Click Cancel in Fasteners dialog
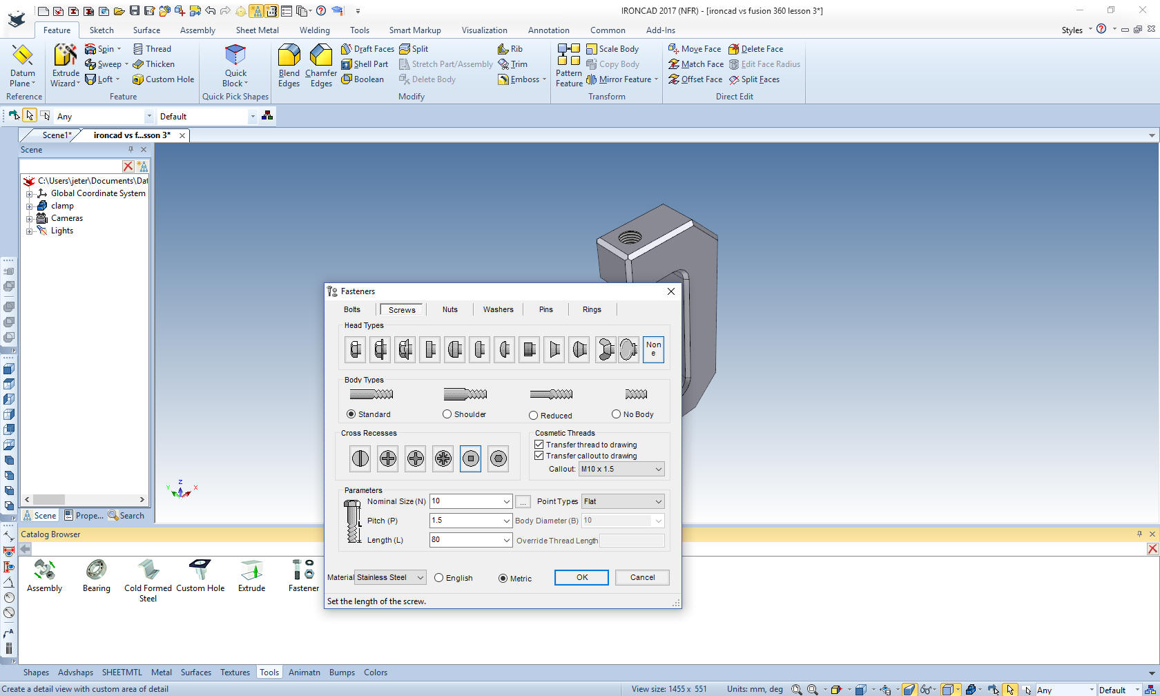Viewport: 1160px width, 696px height. click(x=642, y=577)
